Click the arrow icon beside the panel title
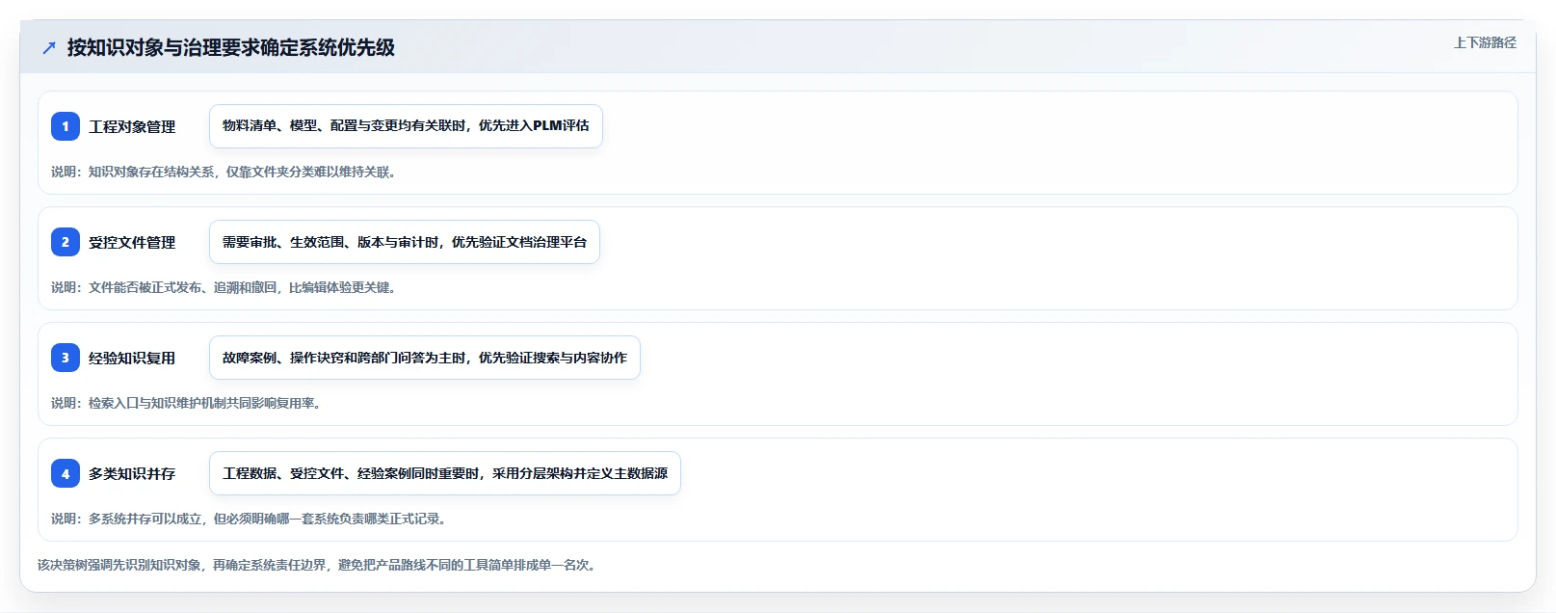This screenshot has height=613, width=1556. coord(49,47)
